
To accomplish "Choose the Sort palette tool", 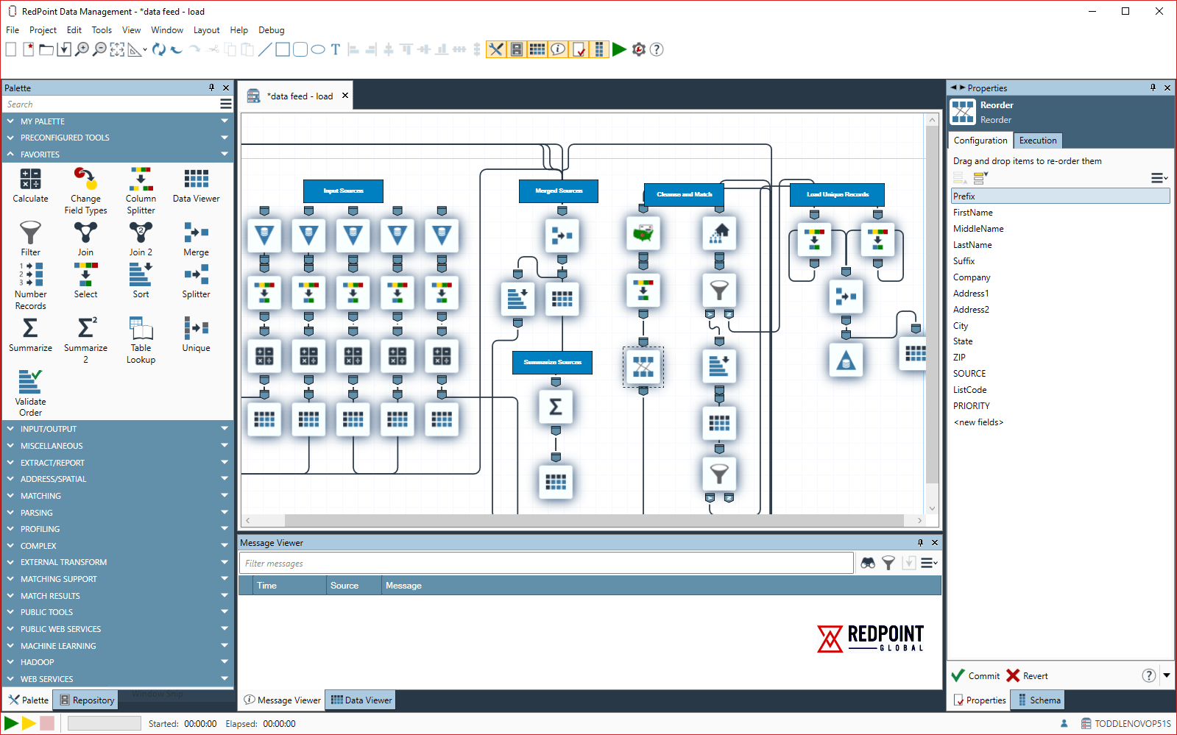I will [141, 281].
